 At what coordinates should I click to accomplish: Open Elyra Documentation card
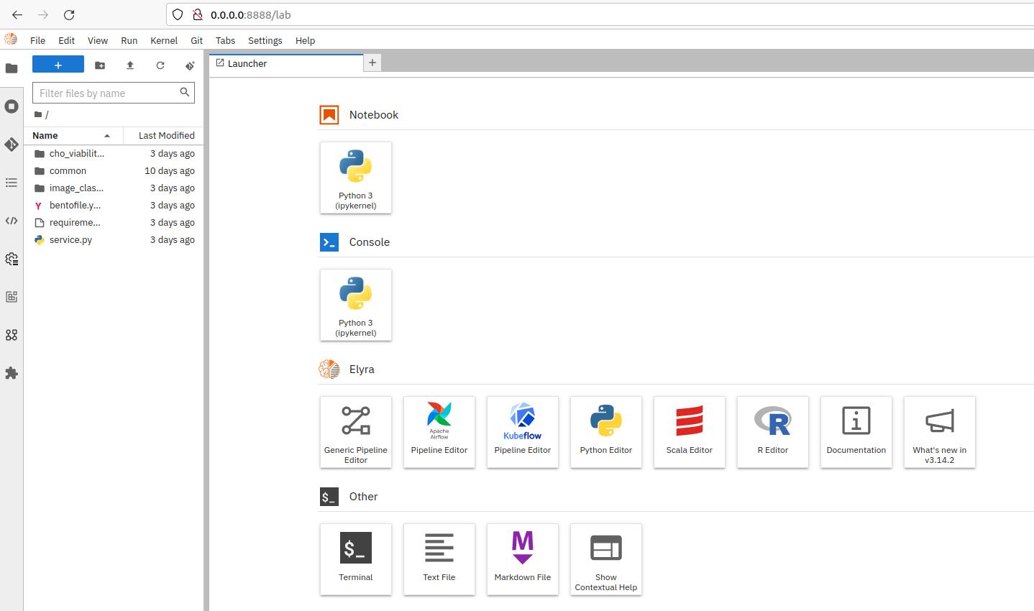(856, 432)
